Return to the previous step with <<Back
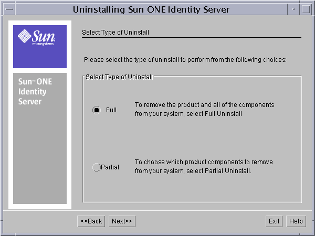This screenshot has width=315, height=236. click(91, 221)
